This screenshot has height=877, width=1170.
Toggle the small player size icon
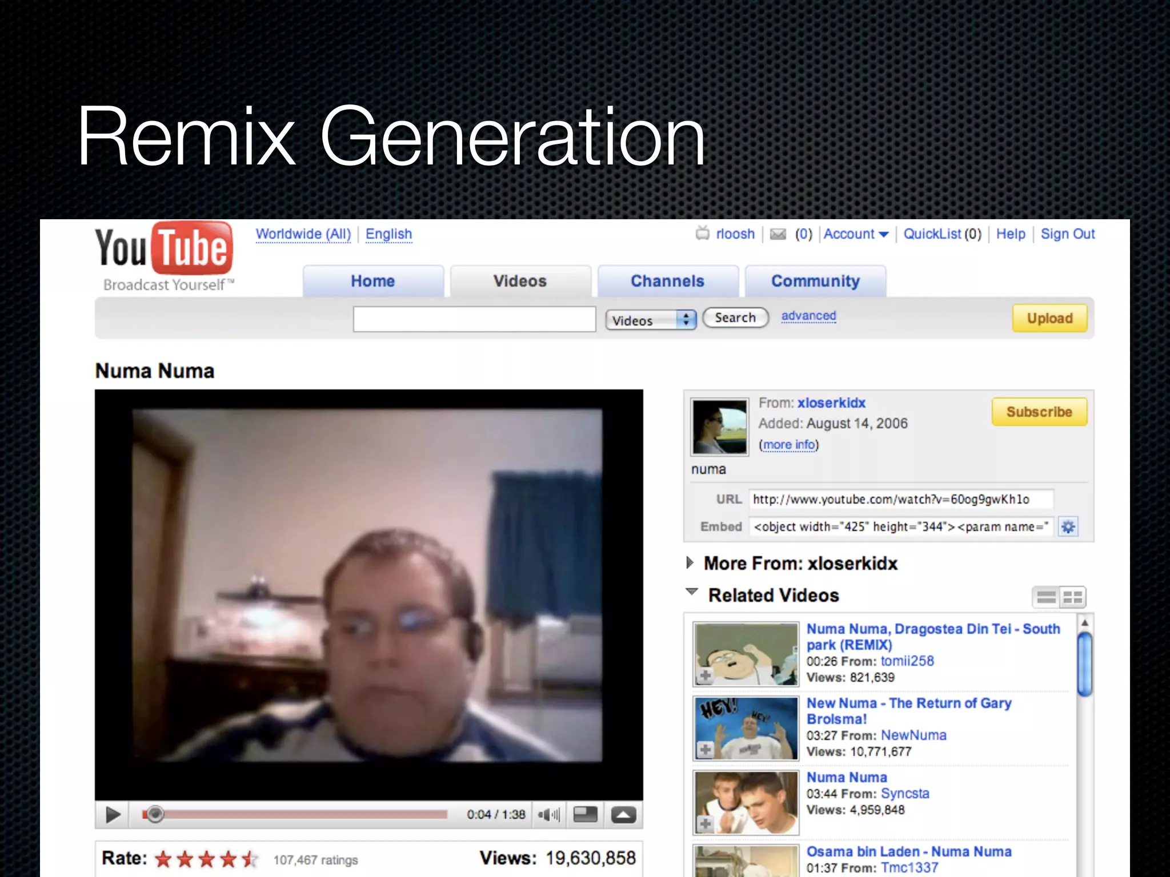point(585,815)
